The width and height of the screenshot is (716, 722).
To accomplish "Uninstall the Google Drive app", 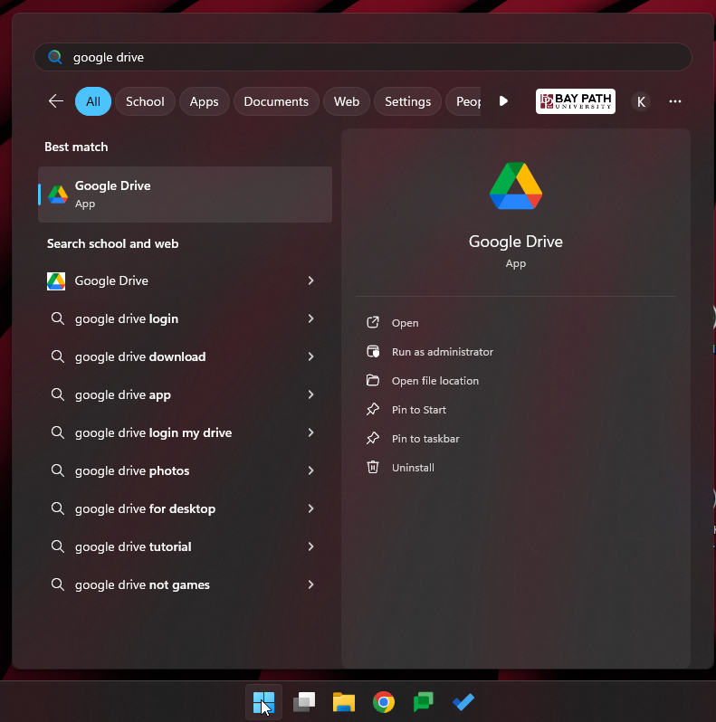I will (413, 468).
